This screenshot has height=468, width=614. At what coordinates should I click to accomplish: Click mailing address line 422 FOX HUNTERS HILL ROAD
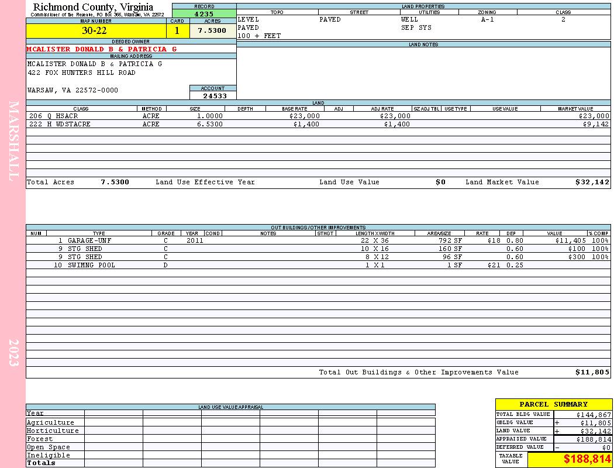pos(81,73)
